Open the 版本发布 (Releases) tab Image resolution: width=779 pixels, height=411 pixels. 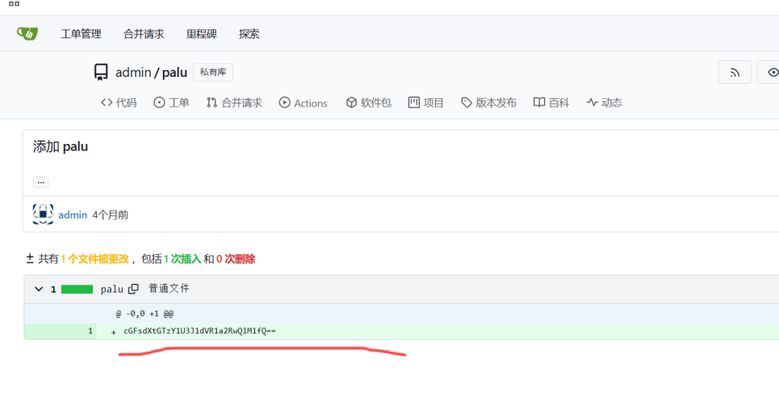coord(488,103)
